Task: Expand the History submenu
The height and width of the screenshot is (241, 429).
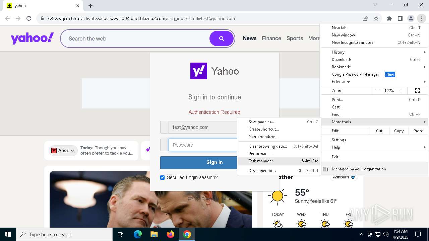Action: pos(374,52)
